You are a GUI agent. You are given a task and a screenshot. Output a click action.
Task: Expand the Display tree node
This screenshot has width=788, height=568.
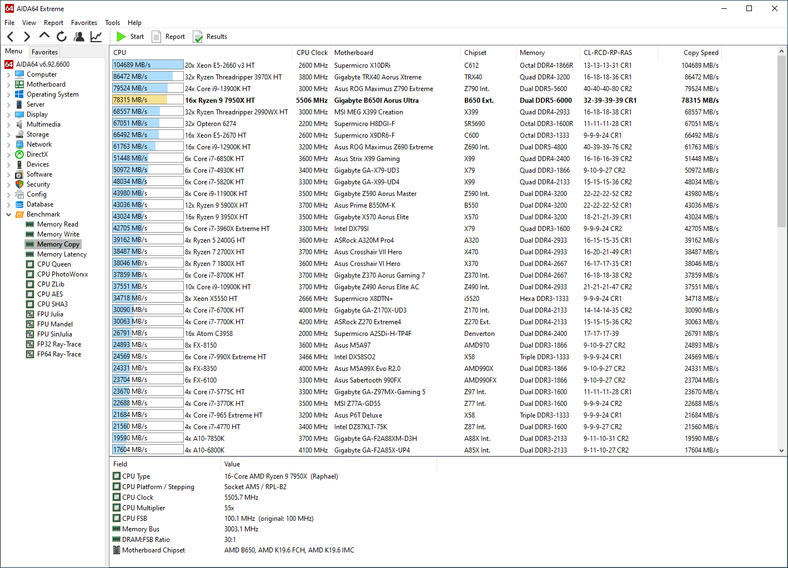pos(8,114)
